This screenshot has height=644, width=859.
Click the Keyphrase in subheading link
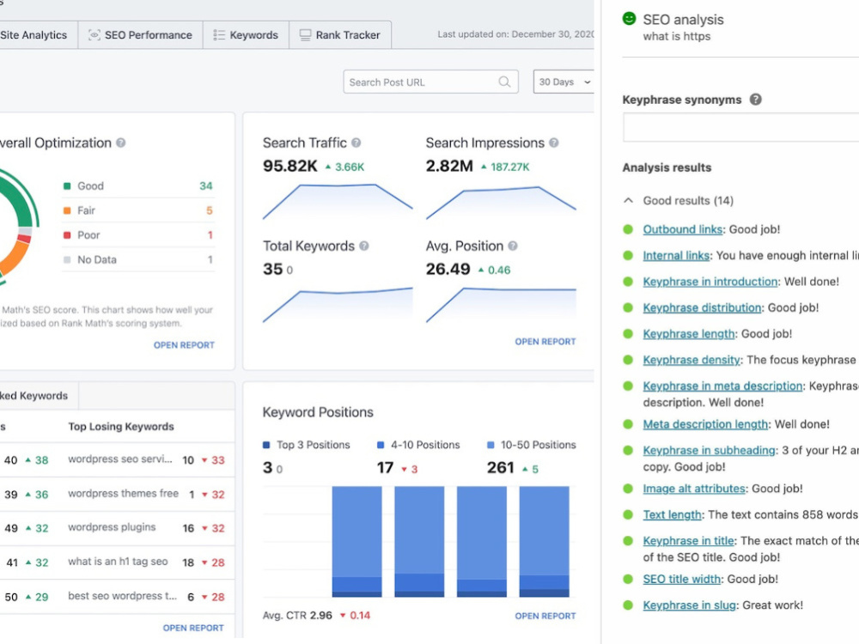pos(710,450)
